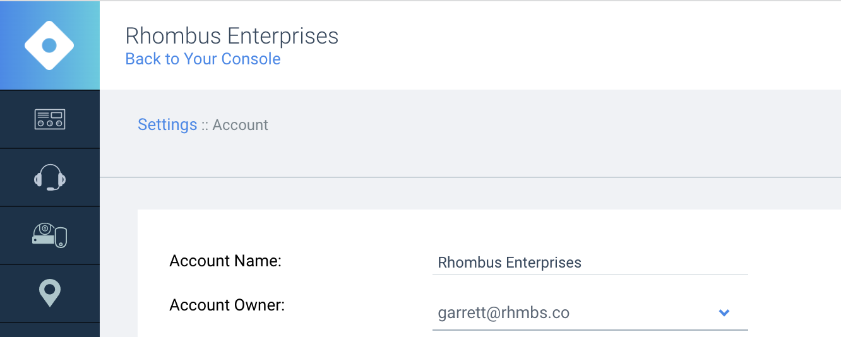Open the headset support sidebar icon
Image resolution: width=841 pixels, height=337 pixels.
(x=50, y=177)
